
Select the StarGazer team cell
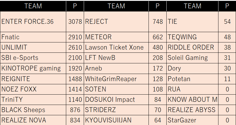click(182, 120)
